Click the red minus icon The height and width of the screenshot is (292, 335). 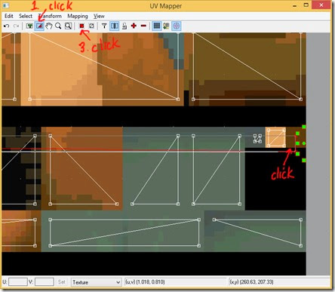[x=143, y=26]
